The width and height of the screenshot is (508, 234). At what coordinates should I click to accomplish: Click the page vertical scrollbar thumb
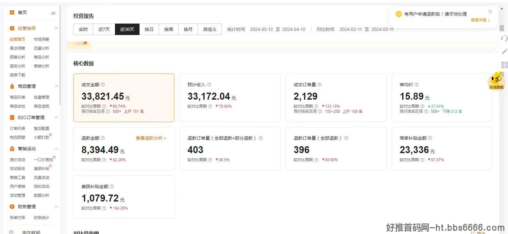coord(502,28)
